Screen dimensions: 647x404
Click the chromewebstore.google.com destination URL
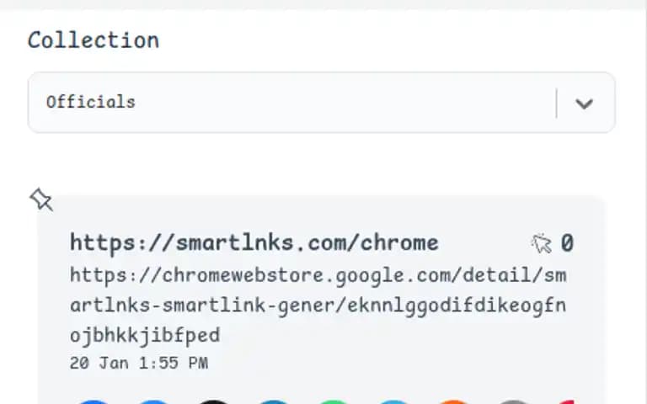[318, 306]
